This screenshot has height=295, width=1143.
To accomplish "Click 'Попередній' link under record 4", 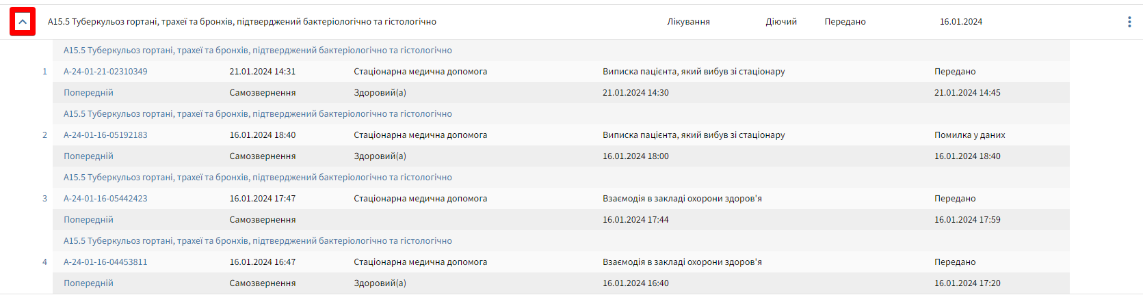I will click(88, 283).
